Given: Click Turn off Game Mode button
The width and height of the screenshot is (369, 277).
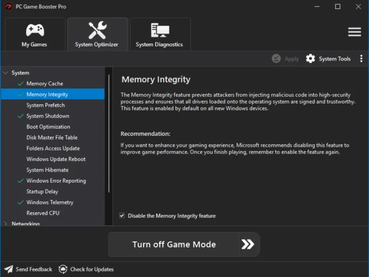Looking at the screenshot, I should (x=174, y=245).
